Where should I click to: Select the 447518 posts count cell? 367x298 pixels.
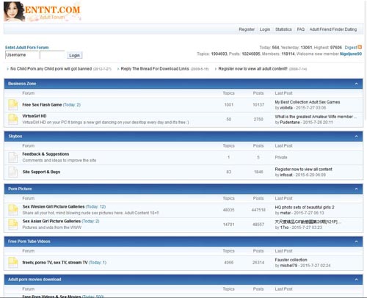point(258,210)
